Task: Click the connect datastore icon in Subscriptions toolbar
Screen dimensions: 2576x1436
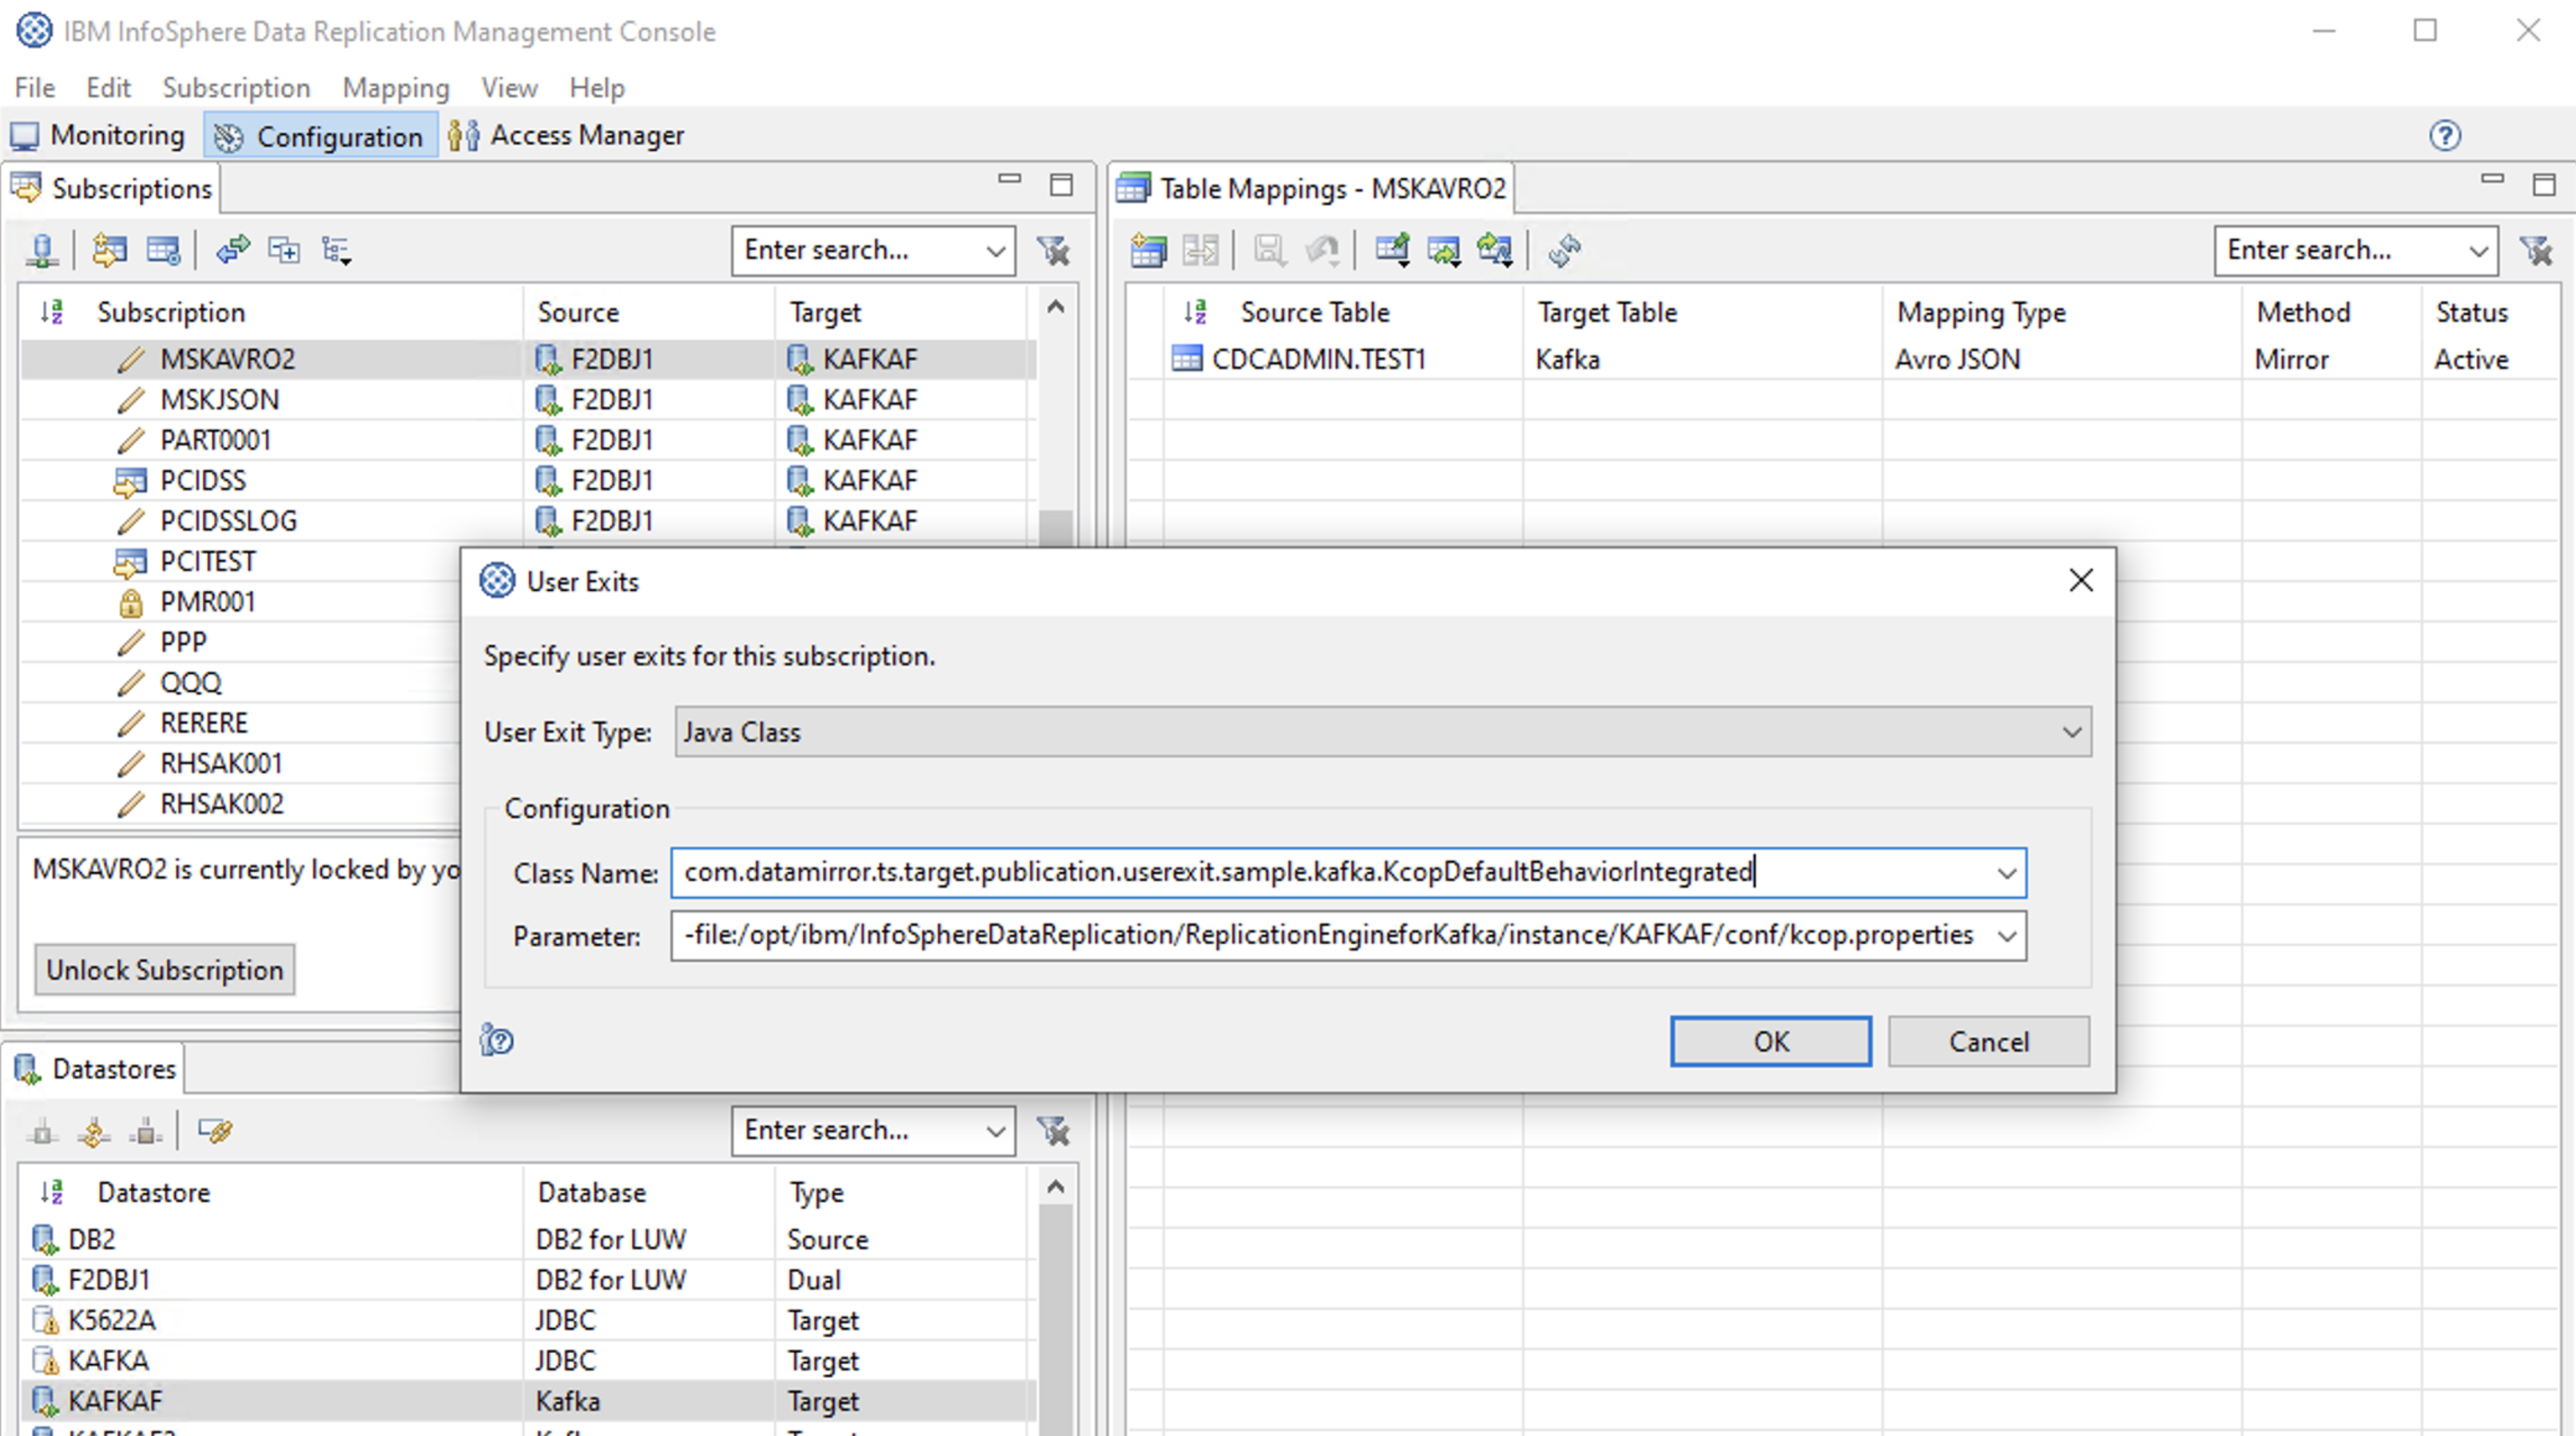Action: (x=42, y=250)
